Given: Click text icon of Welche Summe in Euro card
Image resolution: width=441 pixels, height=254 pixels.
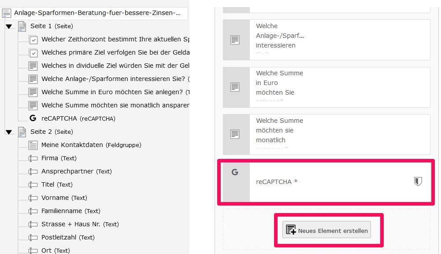Looking at the screenshot, I should point(235,87).
